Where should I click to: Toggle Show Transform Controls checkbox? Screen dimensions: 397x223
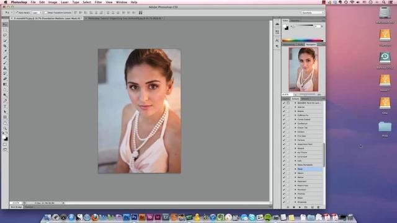pos(46,12)
